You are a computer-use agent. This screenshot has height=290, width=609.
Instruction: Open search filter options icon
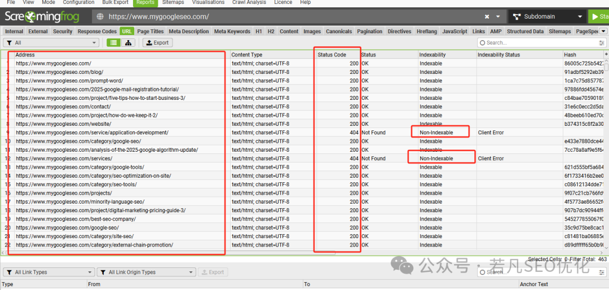click(x=602, y=43)
